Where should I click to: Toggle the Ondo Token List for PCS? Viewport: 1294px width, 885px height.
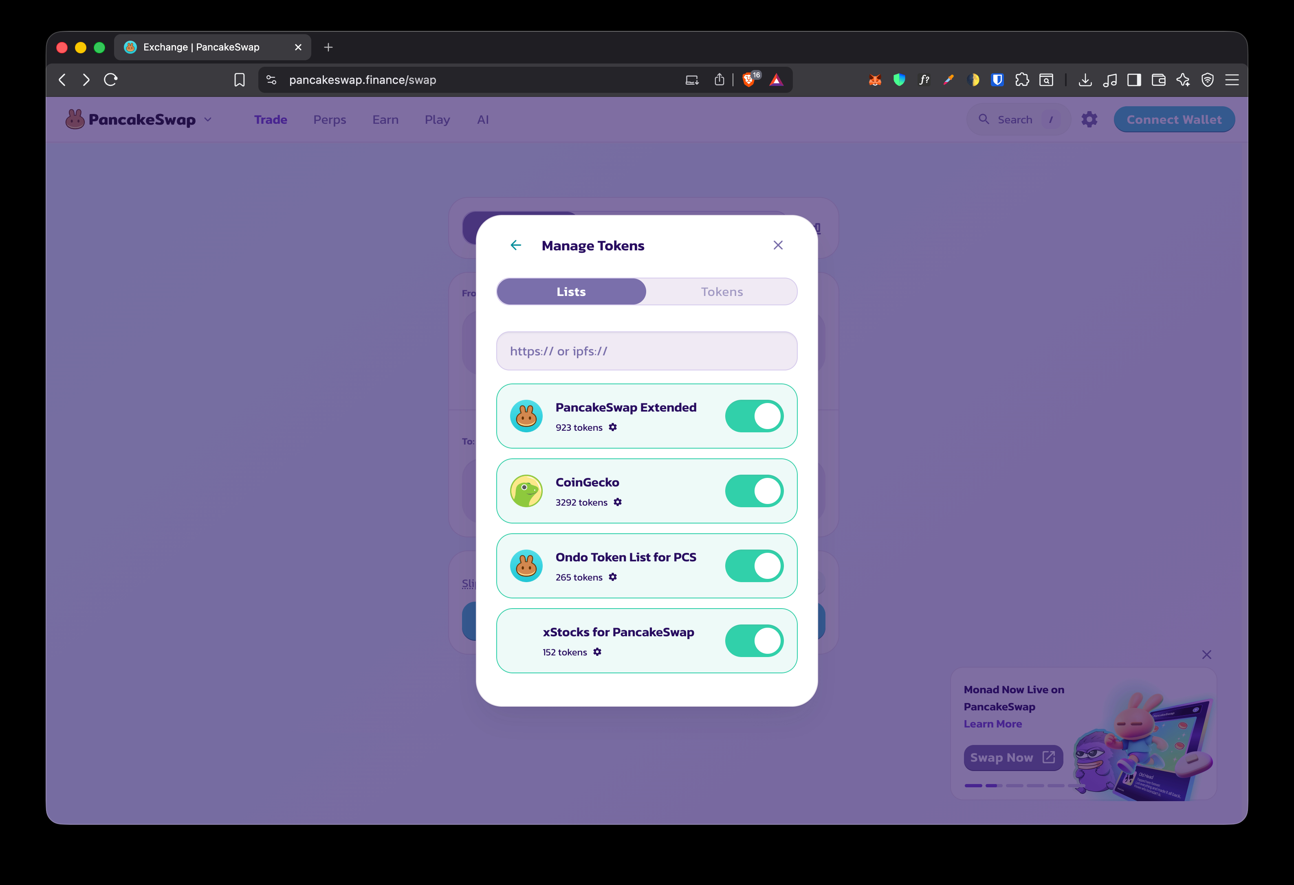[755, 566]
